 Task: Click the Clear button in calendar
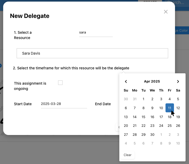click(127, 155)
